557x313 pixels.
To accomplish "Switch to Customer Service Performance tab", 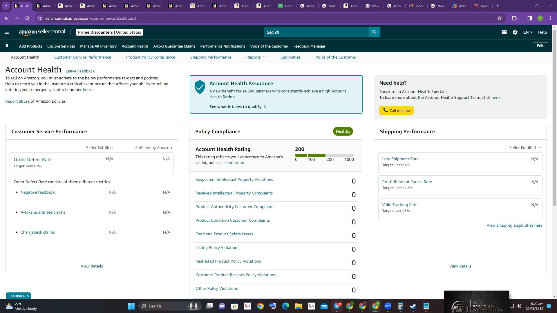I will coord(83,57).
